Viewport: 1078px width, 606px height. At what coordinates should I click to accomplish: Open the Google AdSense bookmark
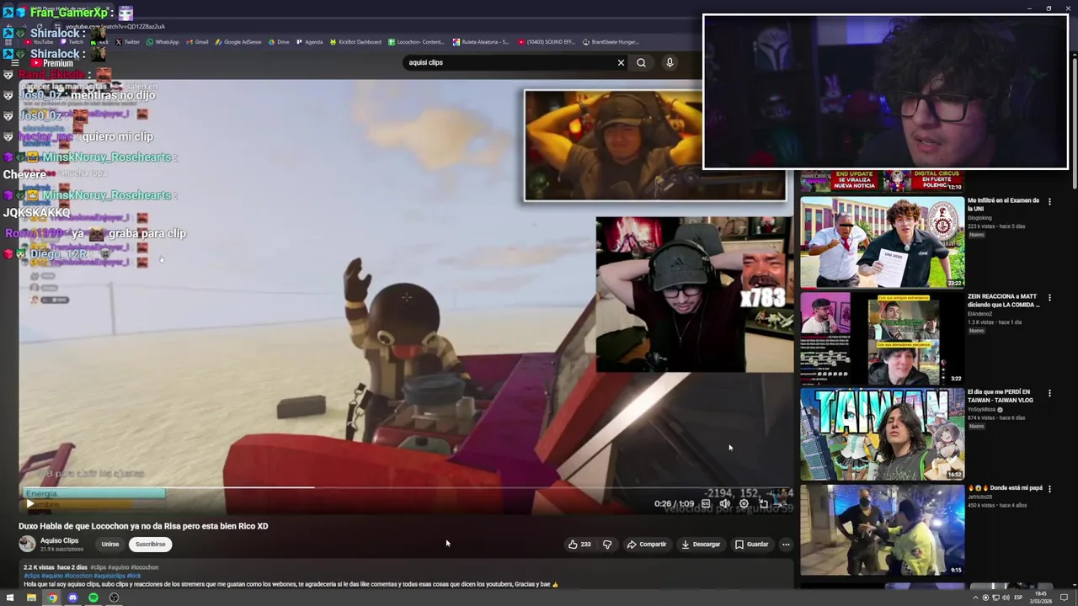(x=237, y=42)
